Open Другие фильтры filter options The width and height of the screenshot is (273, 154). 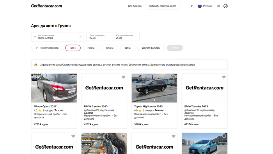151,48
